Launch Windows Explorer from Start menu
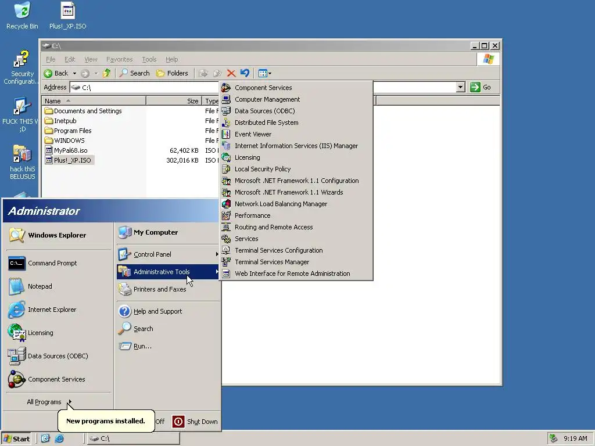This screenshot has height=446, width=595. pos(59,235)
